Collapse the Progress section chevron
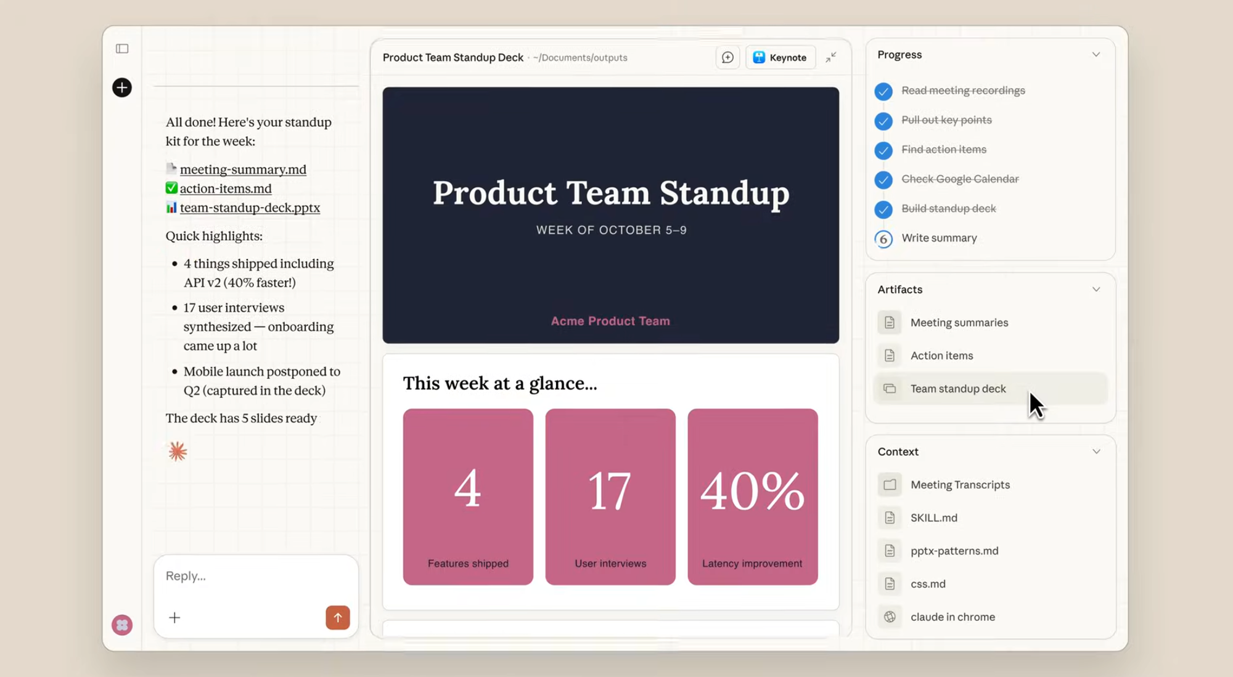1233x677 pixels. pyautogui.click(x=1096, y=54)
